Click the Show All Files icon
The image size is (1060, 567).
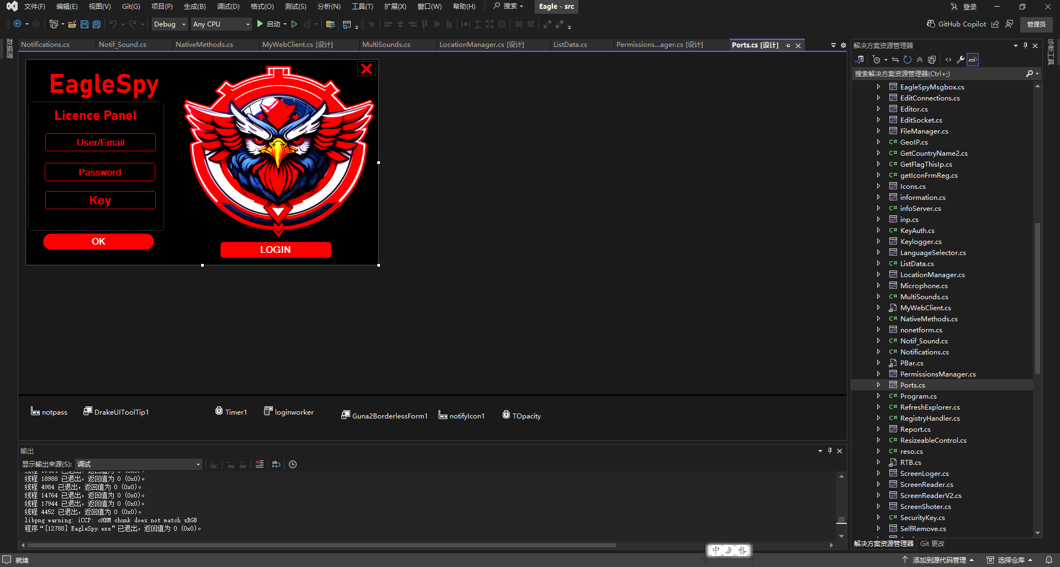point(932,60)
